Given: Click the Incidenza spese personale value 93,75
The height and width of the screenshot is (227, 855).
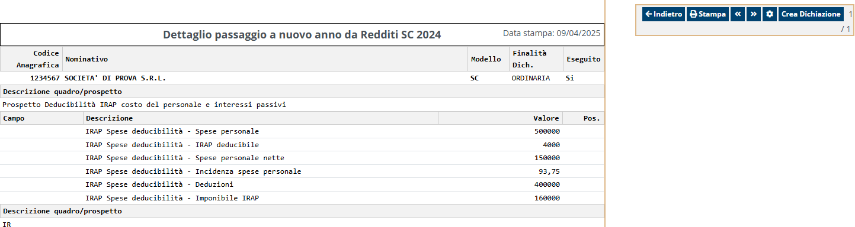Looking at the screenshot, I should 549,171.
